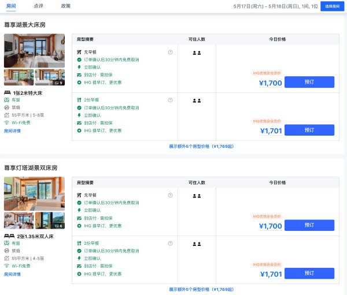This screenshot has height=295, width=347.
Task: Click occupancy icon in 尊享灯塔湖景双床房 无早餐 row
Action: click(x=197, y=196)
